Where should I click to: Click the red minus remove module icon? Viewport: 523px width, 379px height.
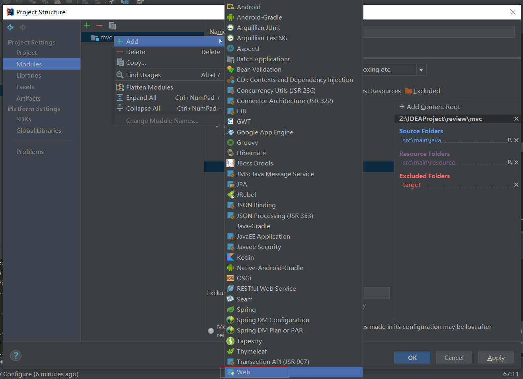click(x=100, y=25)
